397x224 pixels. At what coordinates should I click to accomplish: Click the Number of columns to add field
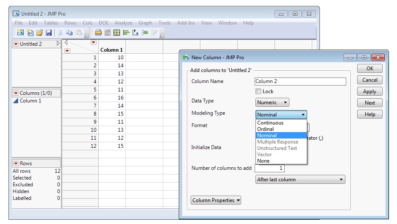point(269,168)
